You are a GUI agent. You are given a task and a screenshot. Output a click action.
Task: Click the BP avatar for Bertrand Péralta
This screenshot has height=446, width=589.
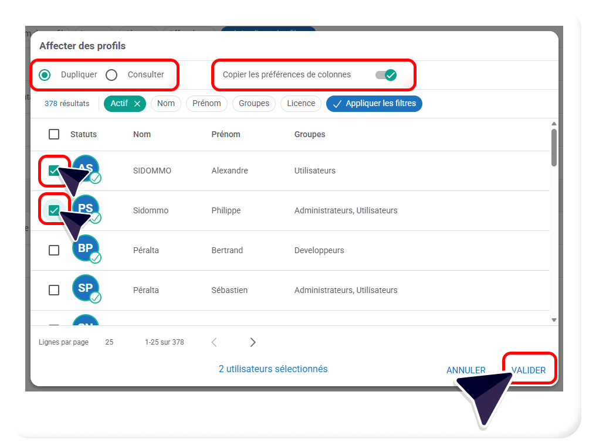pos(86,248)
